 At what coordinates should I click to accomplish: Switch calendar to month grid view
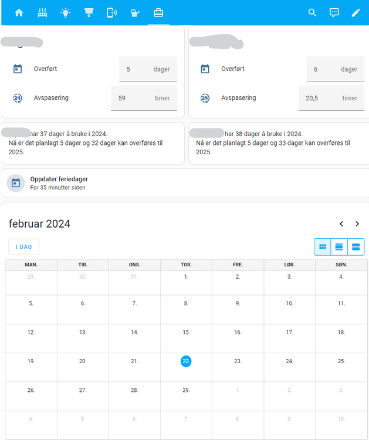click(x=322, y=247)
